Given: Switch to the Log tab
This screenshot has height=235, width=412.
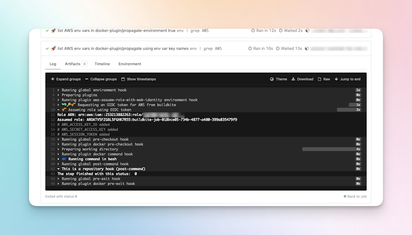Looking at the screenshot, I should [53, 64].
